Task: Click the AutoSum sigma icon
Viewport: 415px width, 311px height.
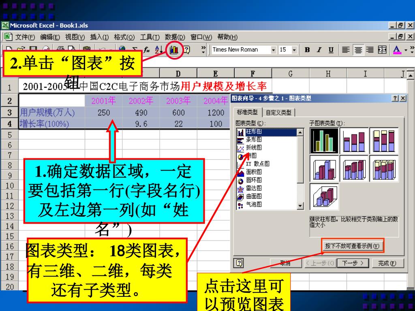Action: point(135,49)
